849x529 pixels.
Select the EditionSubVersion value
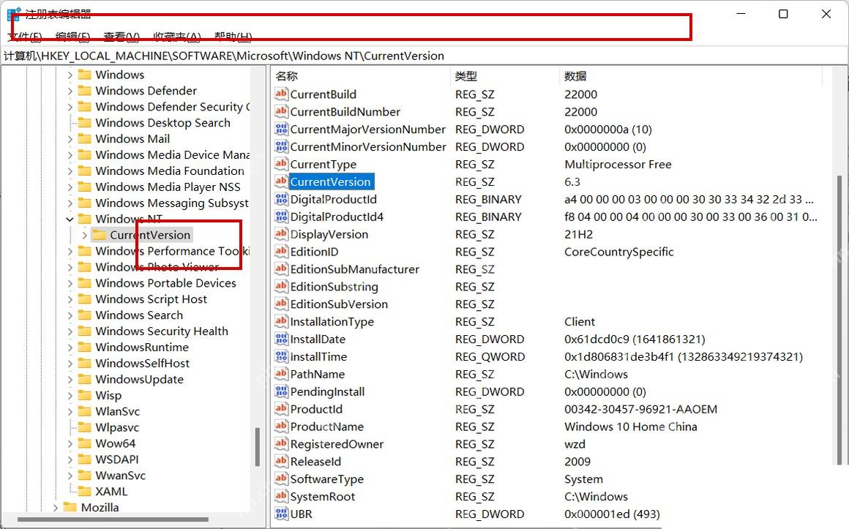pos(339,304)
